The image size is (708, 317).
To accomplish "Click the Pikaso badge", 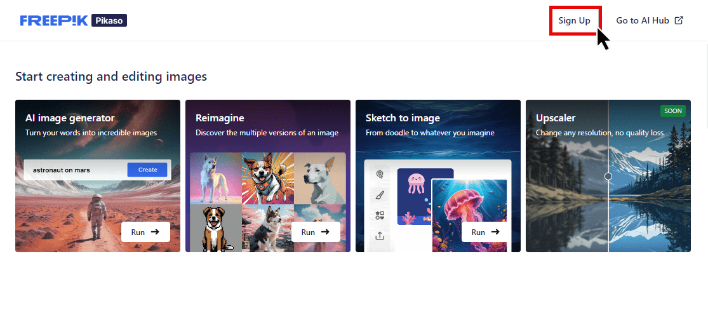I will tap(109, 20).
